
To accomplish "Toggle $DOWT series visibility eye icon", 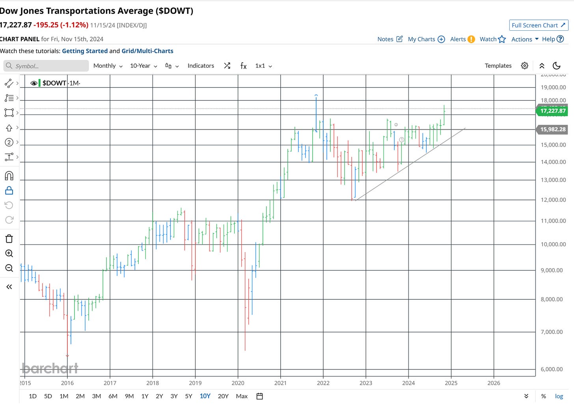I will click(x=34, y=83).
